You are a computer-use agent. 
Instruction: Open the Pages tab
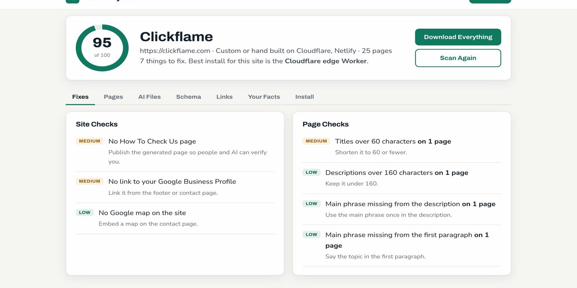(113, 97)
